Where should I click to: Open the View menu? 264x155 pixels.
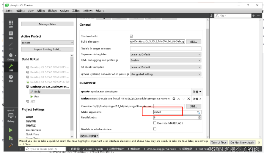pyautogui.click(x=31, y=11)
